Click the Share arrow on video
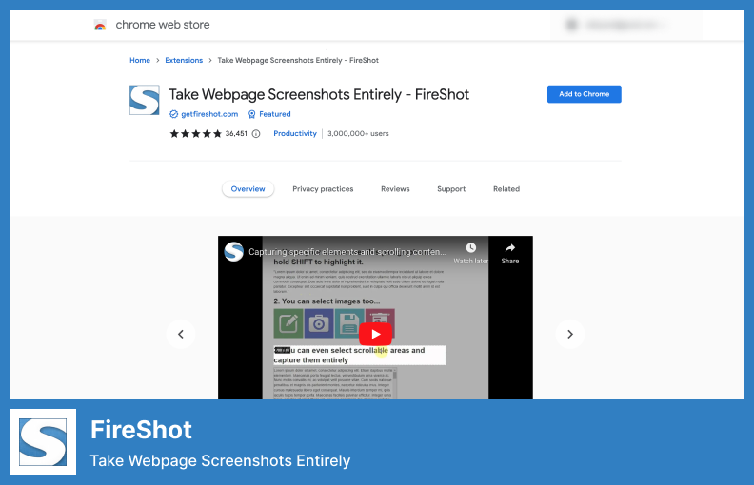This screenshot has height=485, width=754. point(510,248)
